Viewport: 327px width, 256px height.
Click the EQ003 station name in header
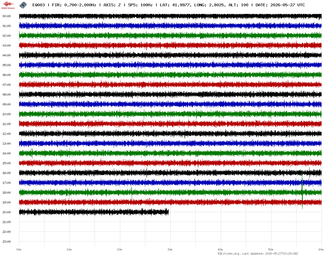point(38,5)
